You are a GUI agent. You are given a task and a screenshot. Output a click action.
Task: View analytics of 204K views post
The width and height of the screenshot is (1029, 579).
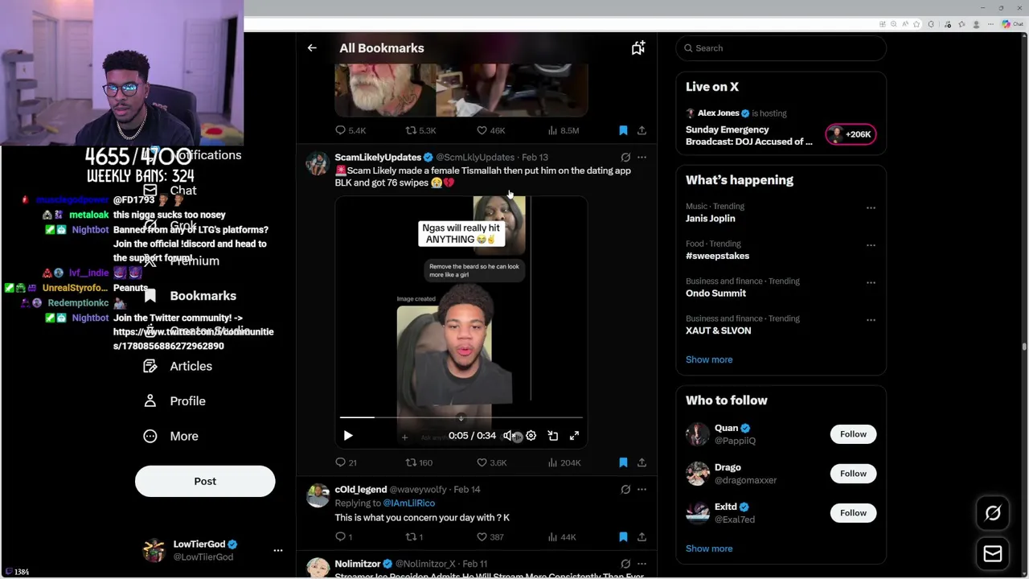pos(564,463)
